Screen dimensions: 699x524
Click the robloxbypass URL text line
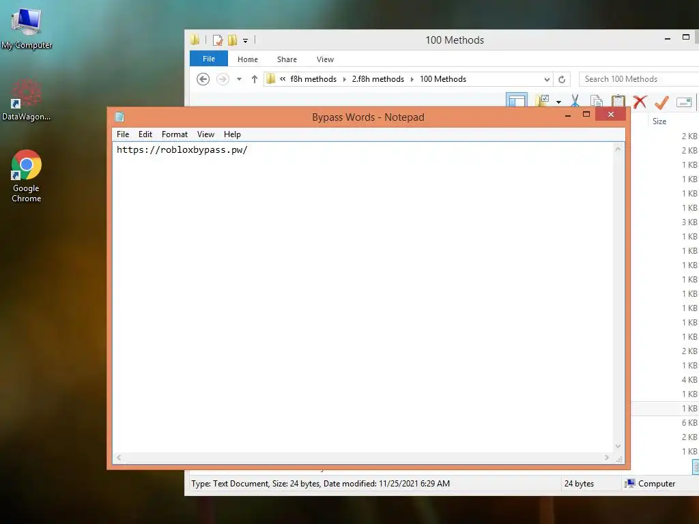coord(182,149)
